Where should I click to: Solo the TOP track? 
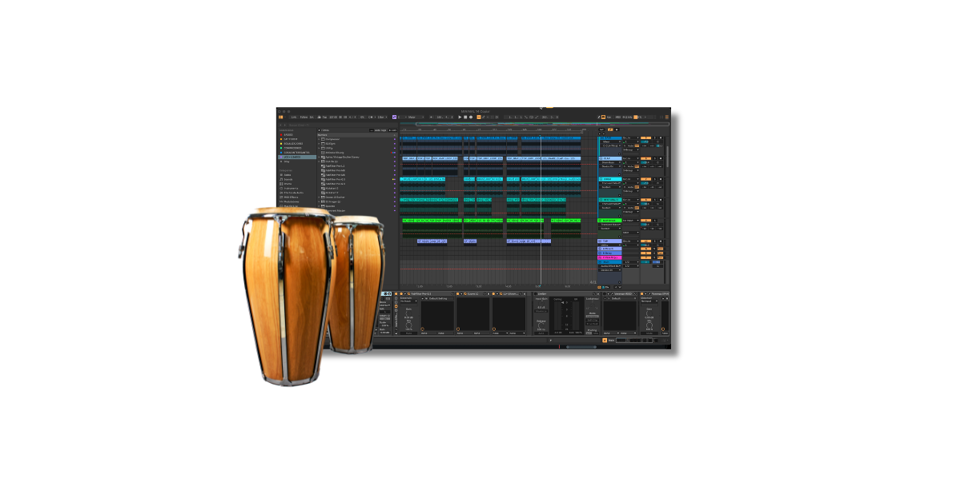click(654, 241)
